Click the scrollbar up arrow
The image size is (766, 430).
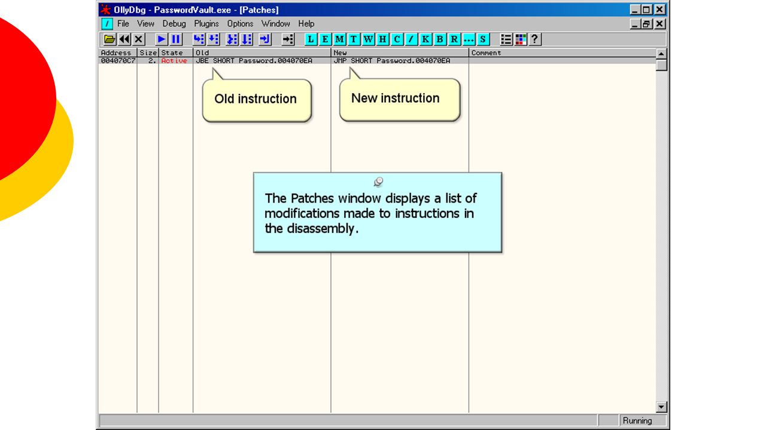pos(661,54)
